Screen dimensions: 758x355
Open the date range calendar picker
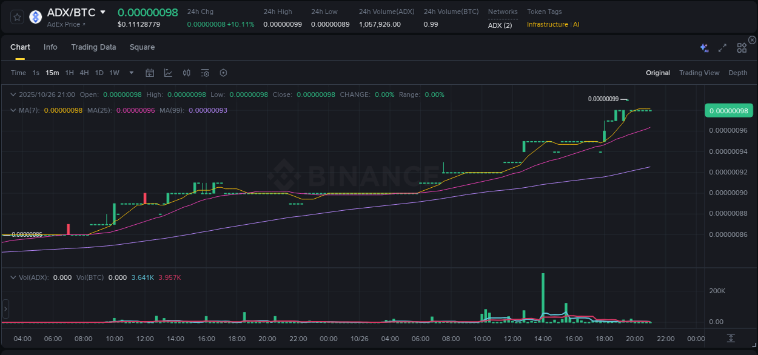click(x=150, y=73)
